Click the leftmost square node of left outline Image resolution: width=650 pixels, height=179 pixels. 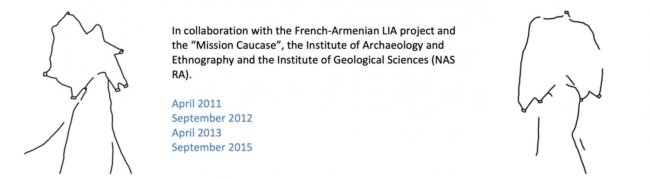click(x=45, y=75)
